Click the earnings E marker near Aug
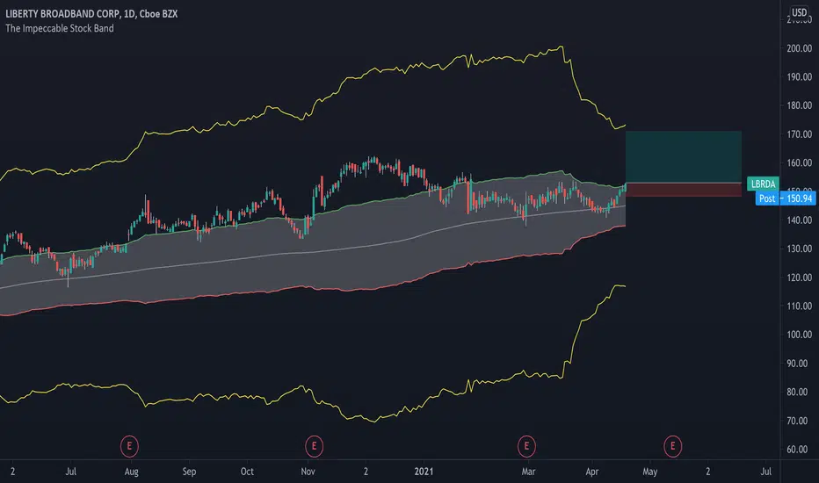819x483 pixels. pyautogui.click(x=129, y=446)
